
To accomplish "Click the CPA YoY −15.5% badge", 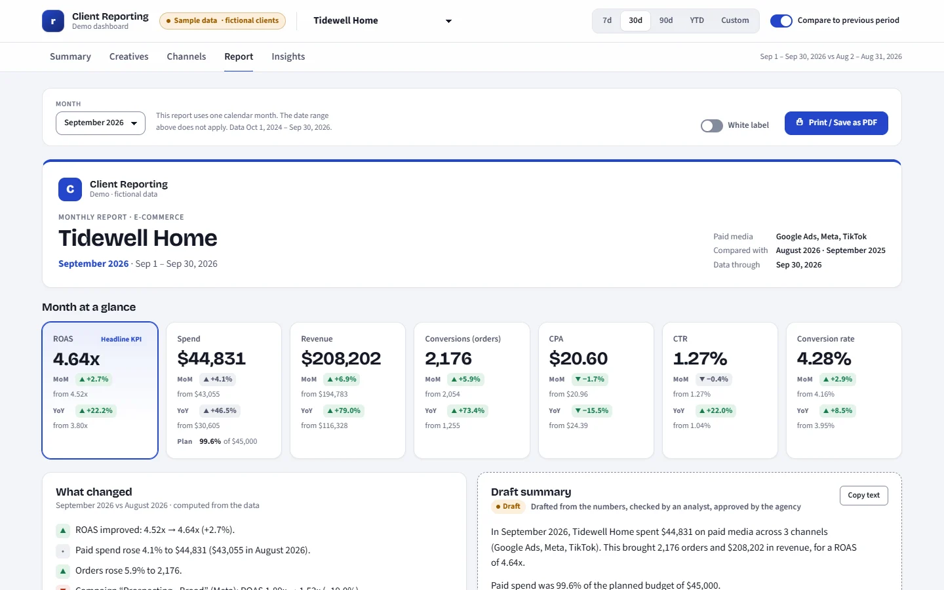I will point(591,411).
